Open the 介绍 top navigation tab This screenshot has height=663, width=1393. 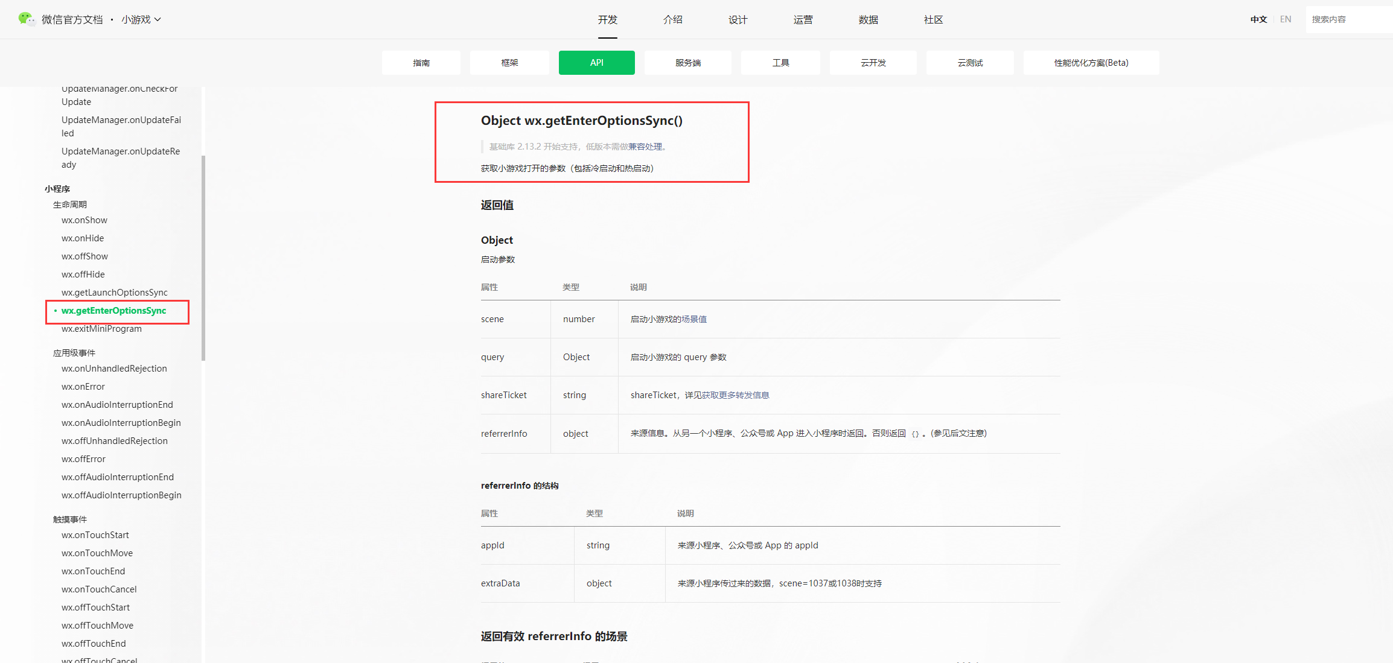672,19
